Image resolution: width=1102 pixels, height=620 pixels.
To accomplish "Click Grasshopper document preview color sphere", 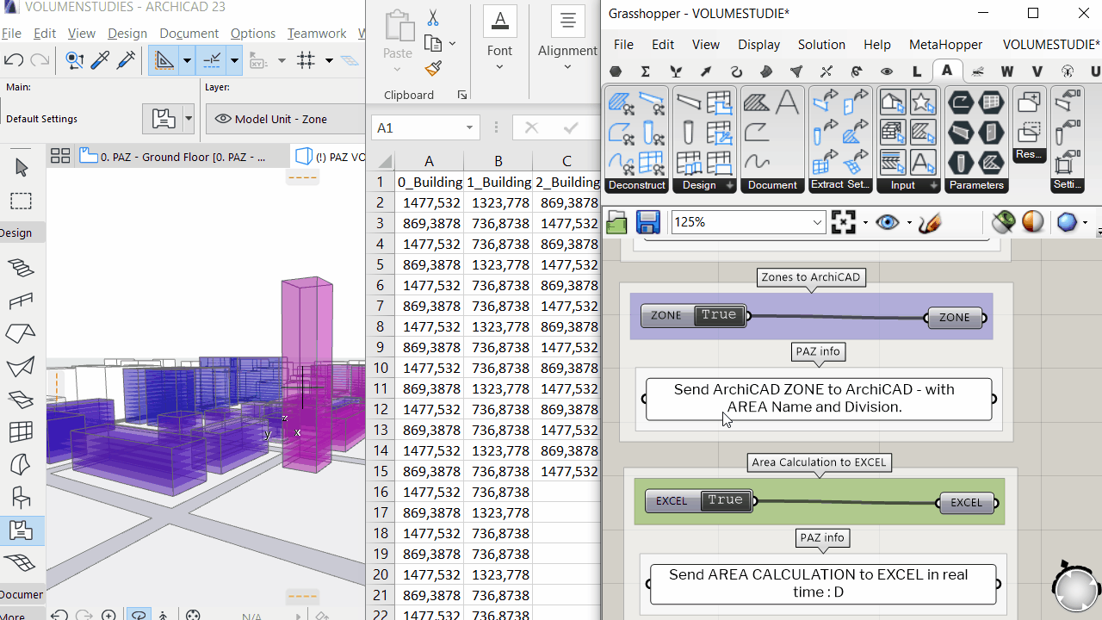I will coord(1068,222).
